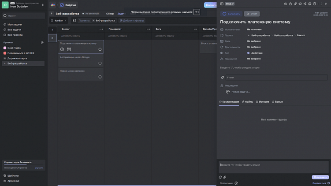Click the attach file icon below comment field
Viewport: 331px width, 186px height.
[225, 177]
